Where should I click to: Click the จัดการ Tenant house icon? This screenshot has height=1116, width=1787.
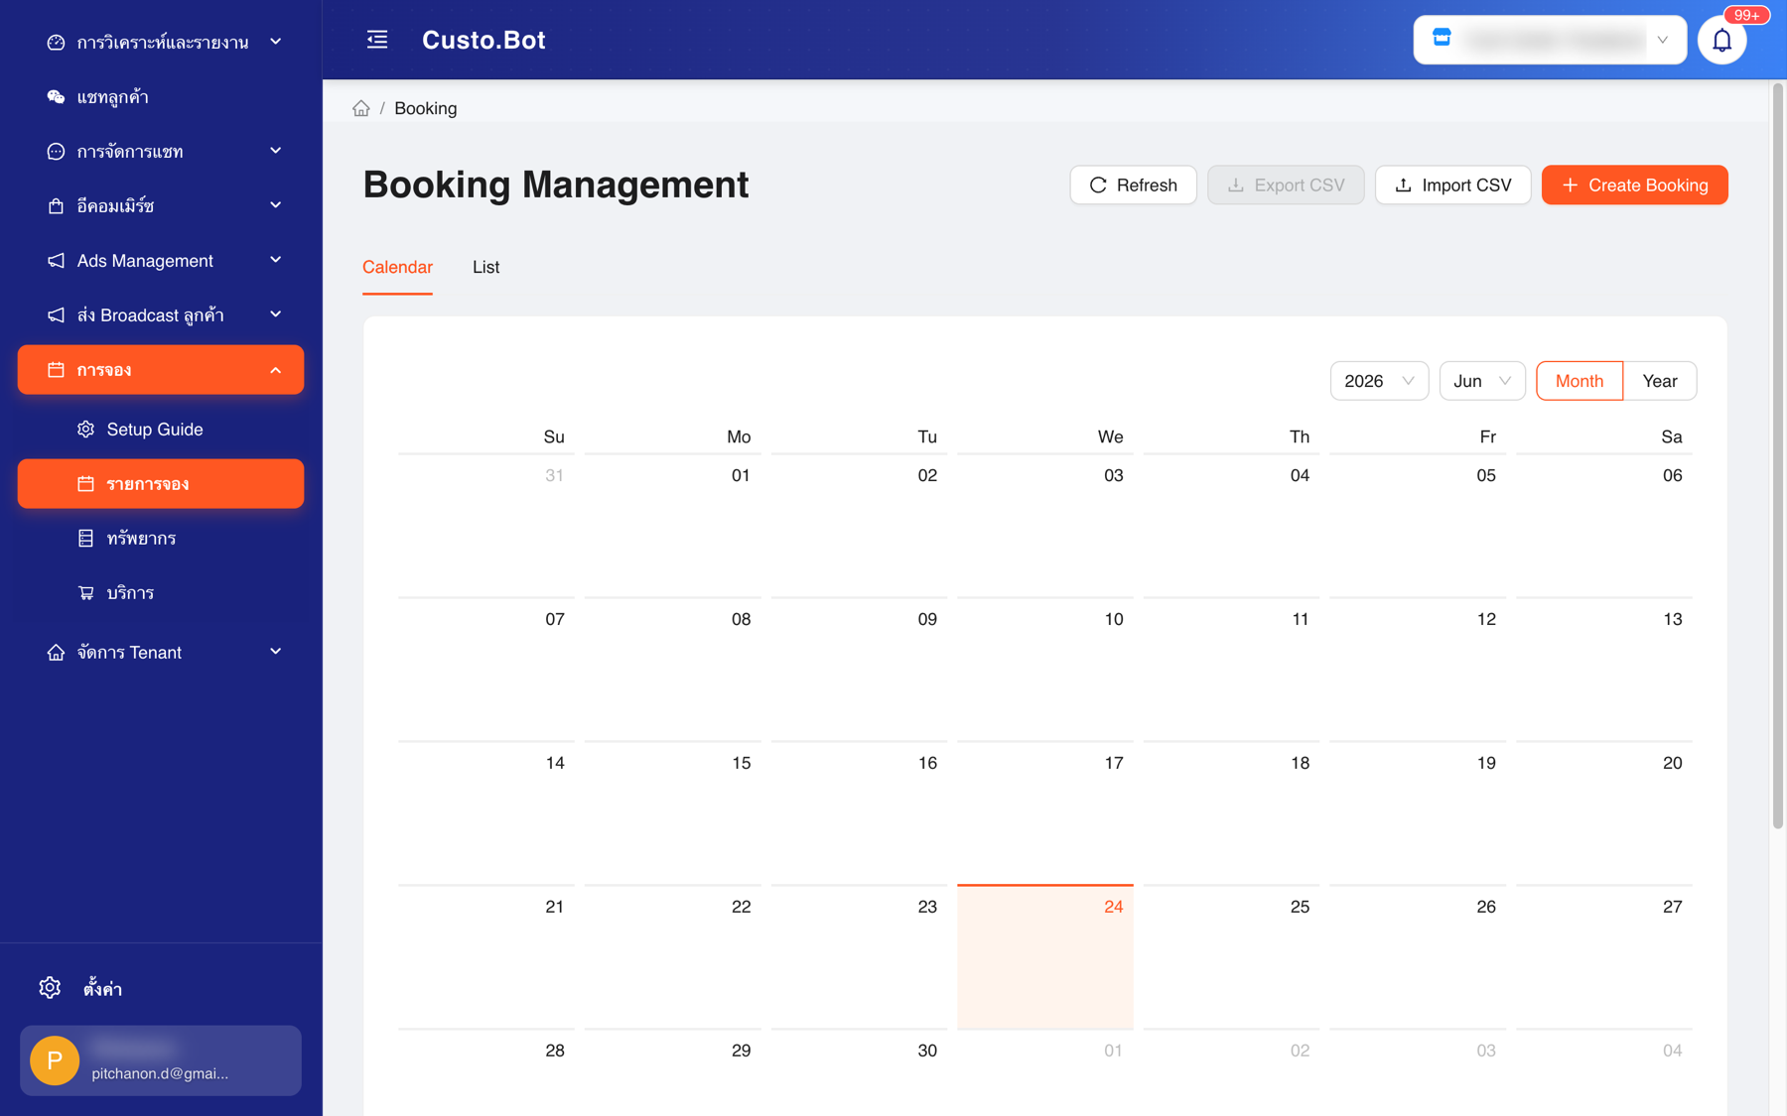pyautogui.click(x=56, y=652)
